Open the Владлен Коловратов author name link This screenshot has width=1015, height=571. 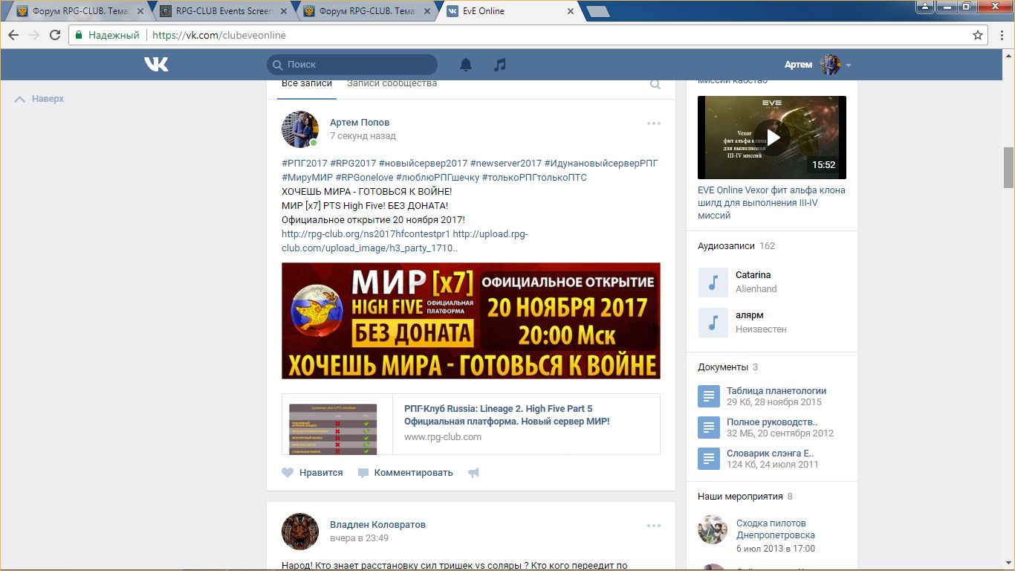[x=377, y=525]
